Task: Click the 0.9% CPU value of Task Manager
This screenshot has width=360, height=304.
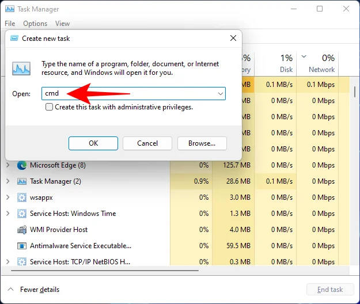Action: point(202,181)
